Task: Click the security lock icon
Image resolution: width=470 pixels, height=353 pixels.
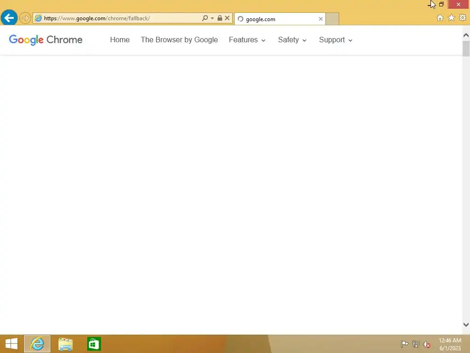Action: pos(220,18)
